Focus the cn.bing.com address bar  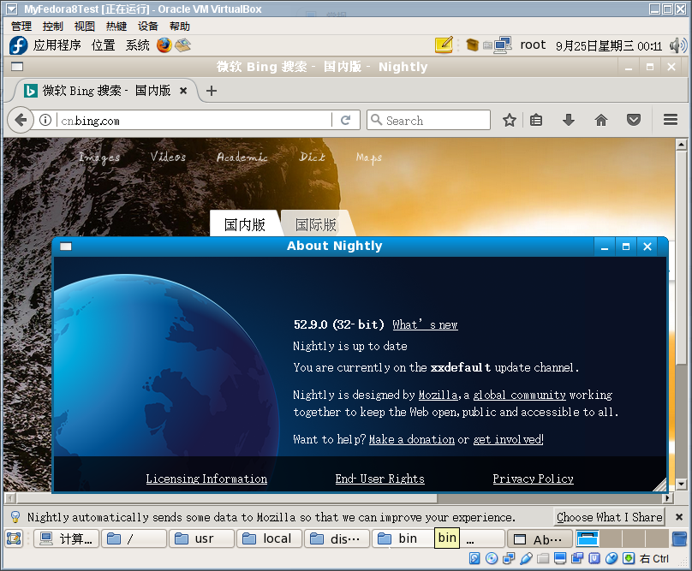click(194, 120)
